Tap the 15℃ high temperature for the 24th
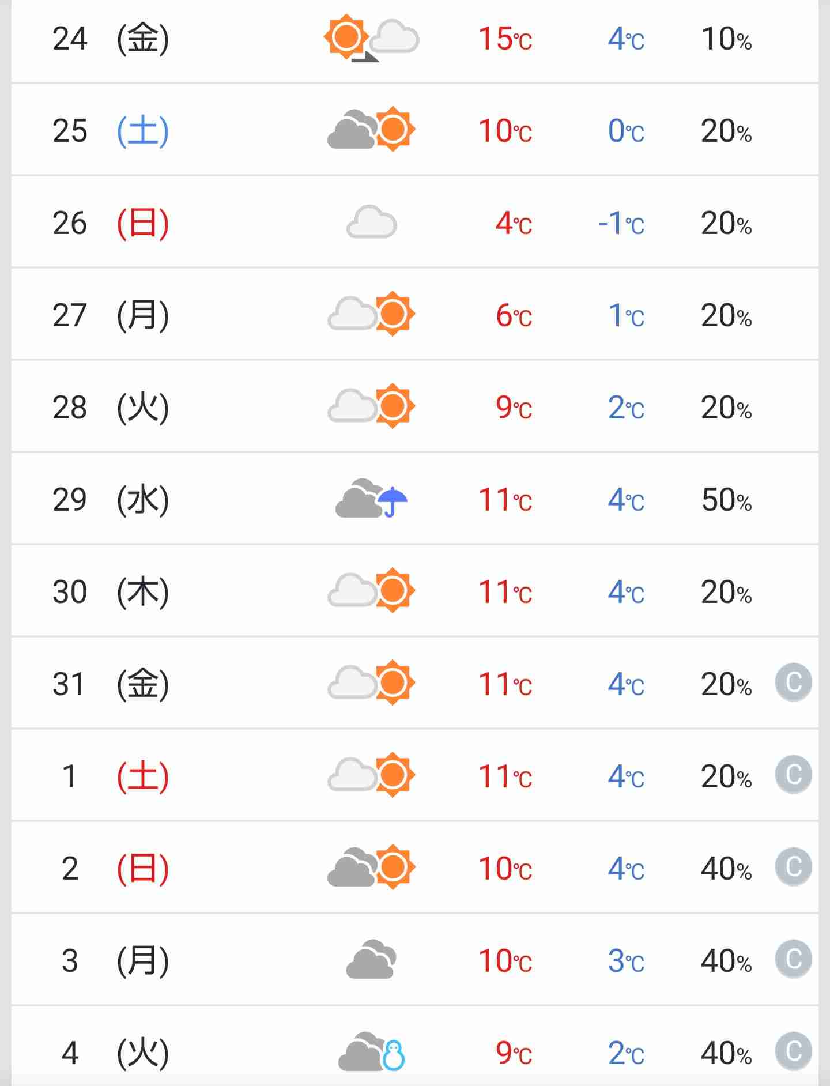Image resolution: width=830 pixels, height=1086 pixels. click(505, 39)
